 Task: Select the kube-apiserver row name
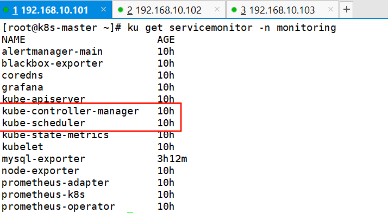[43, 99]
